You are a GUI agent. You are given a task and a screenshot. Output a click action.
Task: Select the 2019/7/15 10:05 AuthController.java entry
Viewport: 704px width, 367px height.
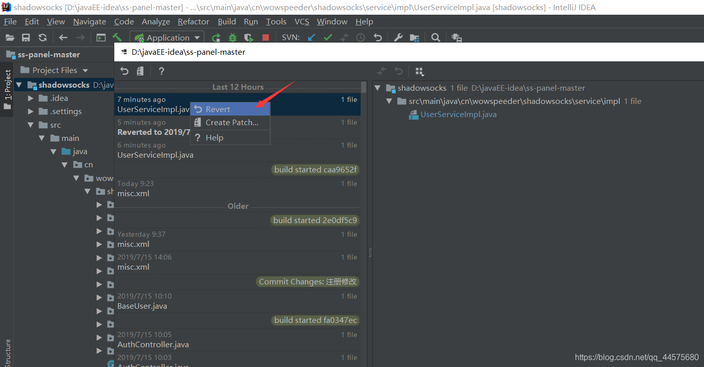tap(237, 340)
